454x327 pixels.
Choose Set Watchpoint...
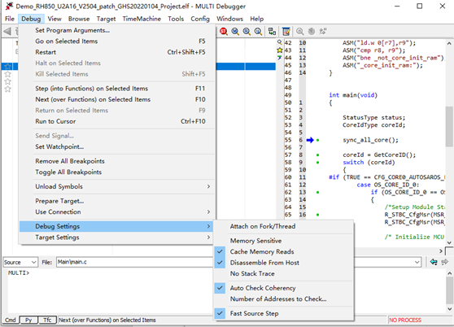click(x=116, y=146)
